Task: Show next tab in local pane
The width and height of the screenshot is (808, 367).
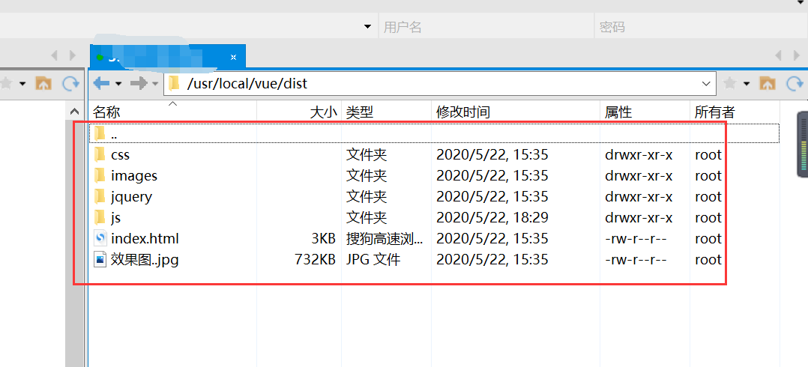Action: click(x=72, y=55)
